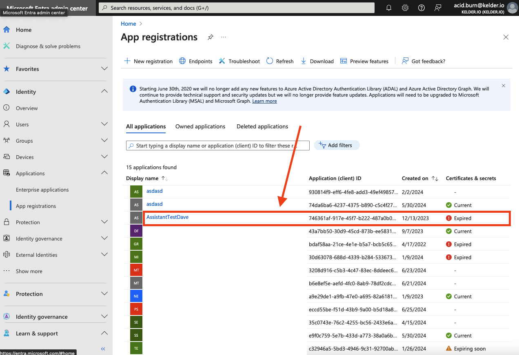Expand the External Identities submenu
Image resolution: width=519 pixels, height=355 pixels.
(104, 254)
